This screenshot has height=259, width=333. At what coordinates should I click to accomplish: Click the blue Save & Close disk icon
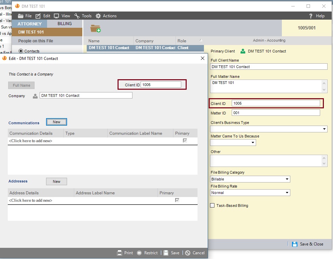pyautogui.click(x=295, y=244)
